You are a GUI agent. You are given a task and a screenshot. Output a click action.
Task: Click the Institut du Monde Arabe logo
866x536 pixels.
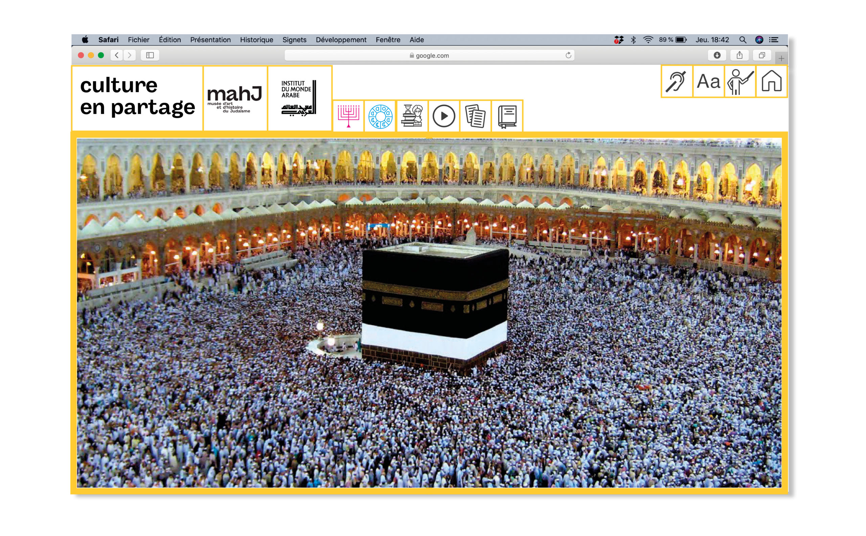(299, 98)
